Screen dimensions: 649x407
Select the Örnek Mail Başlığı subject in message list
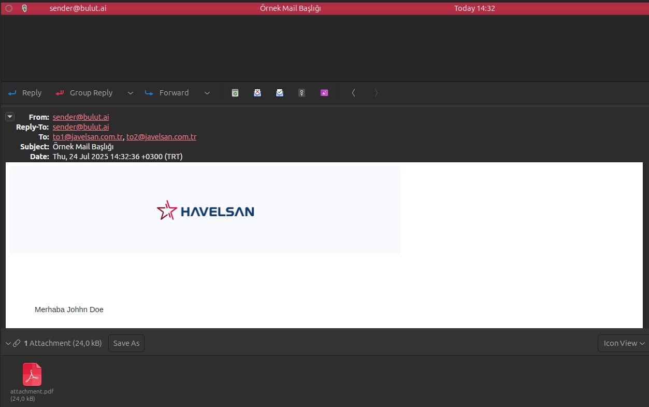click(291, 8)
